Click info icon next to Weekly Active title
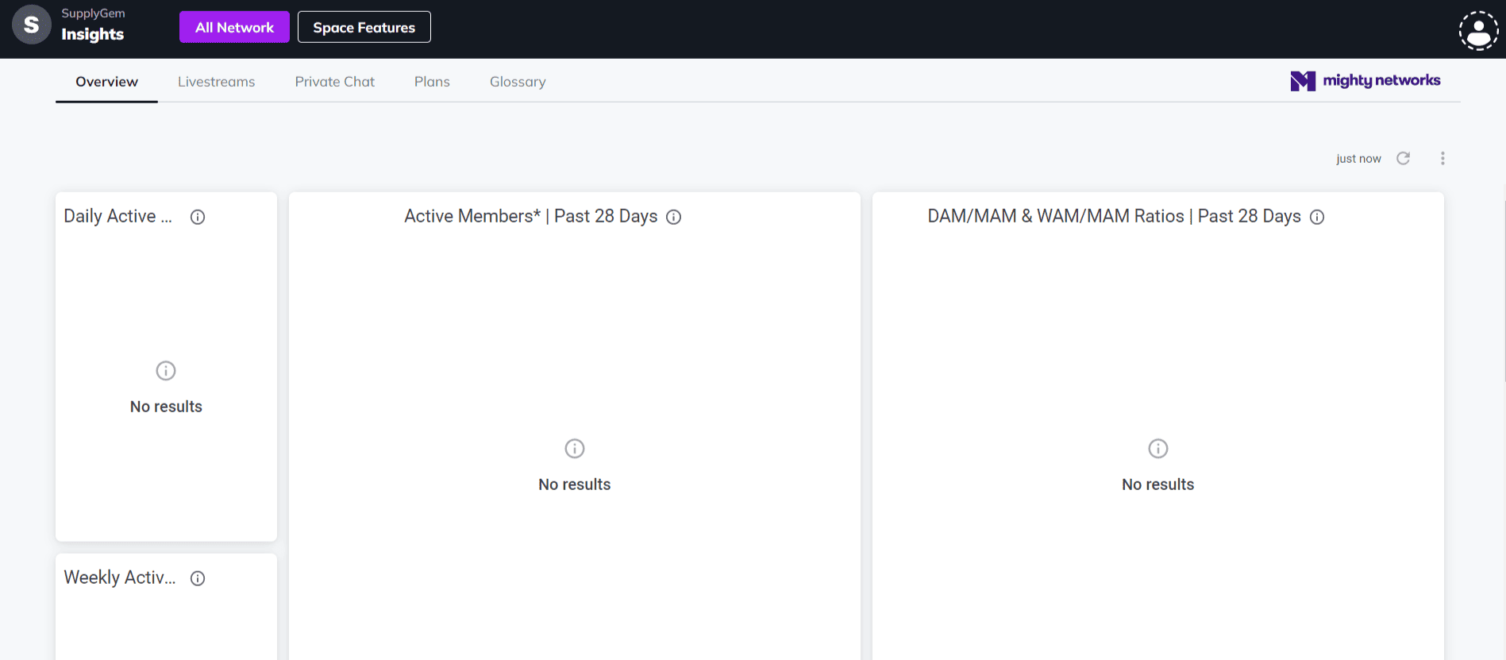The height and width of the screenshot is (660, 1506). coord(198,578)
